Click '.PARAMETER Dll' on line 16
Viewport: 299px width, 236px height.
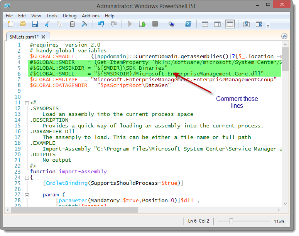[52, 132]
